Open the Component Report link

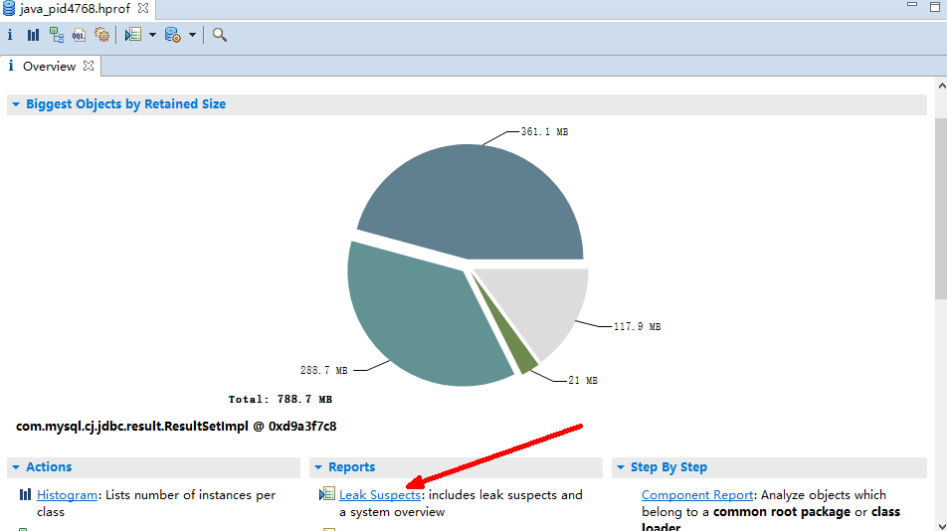click(697, 495)
